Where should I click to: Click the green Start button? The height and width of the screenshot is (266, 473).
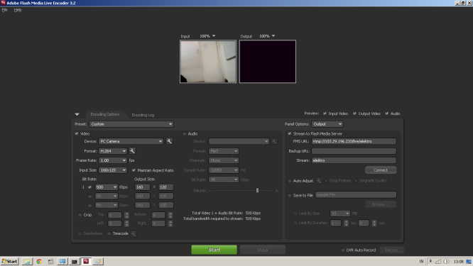214,250
